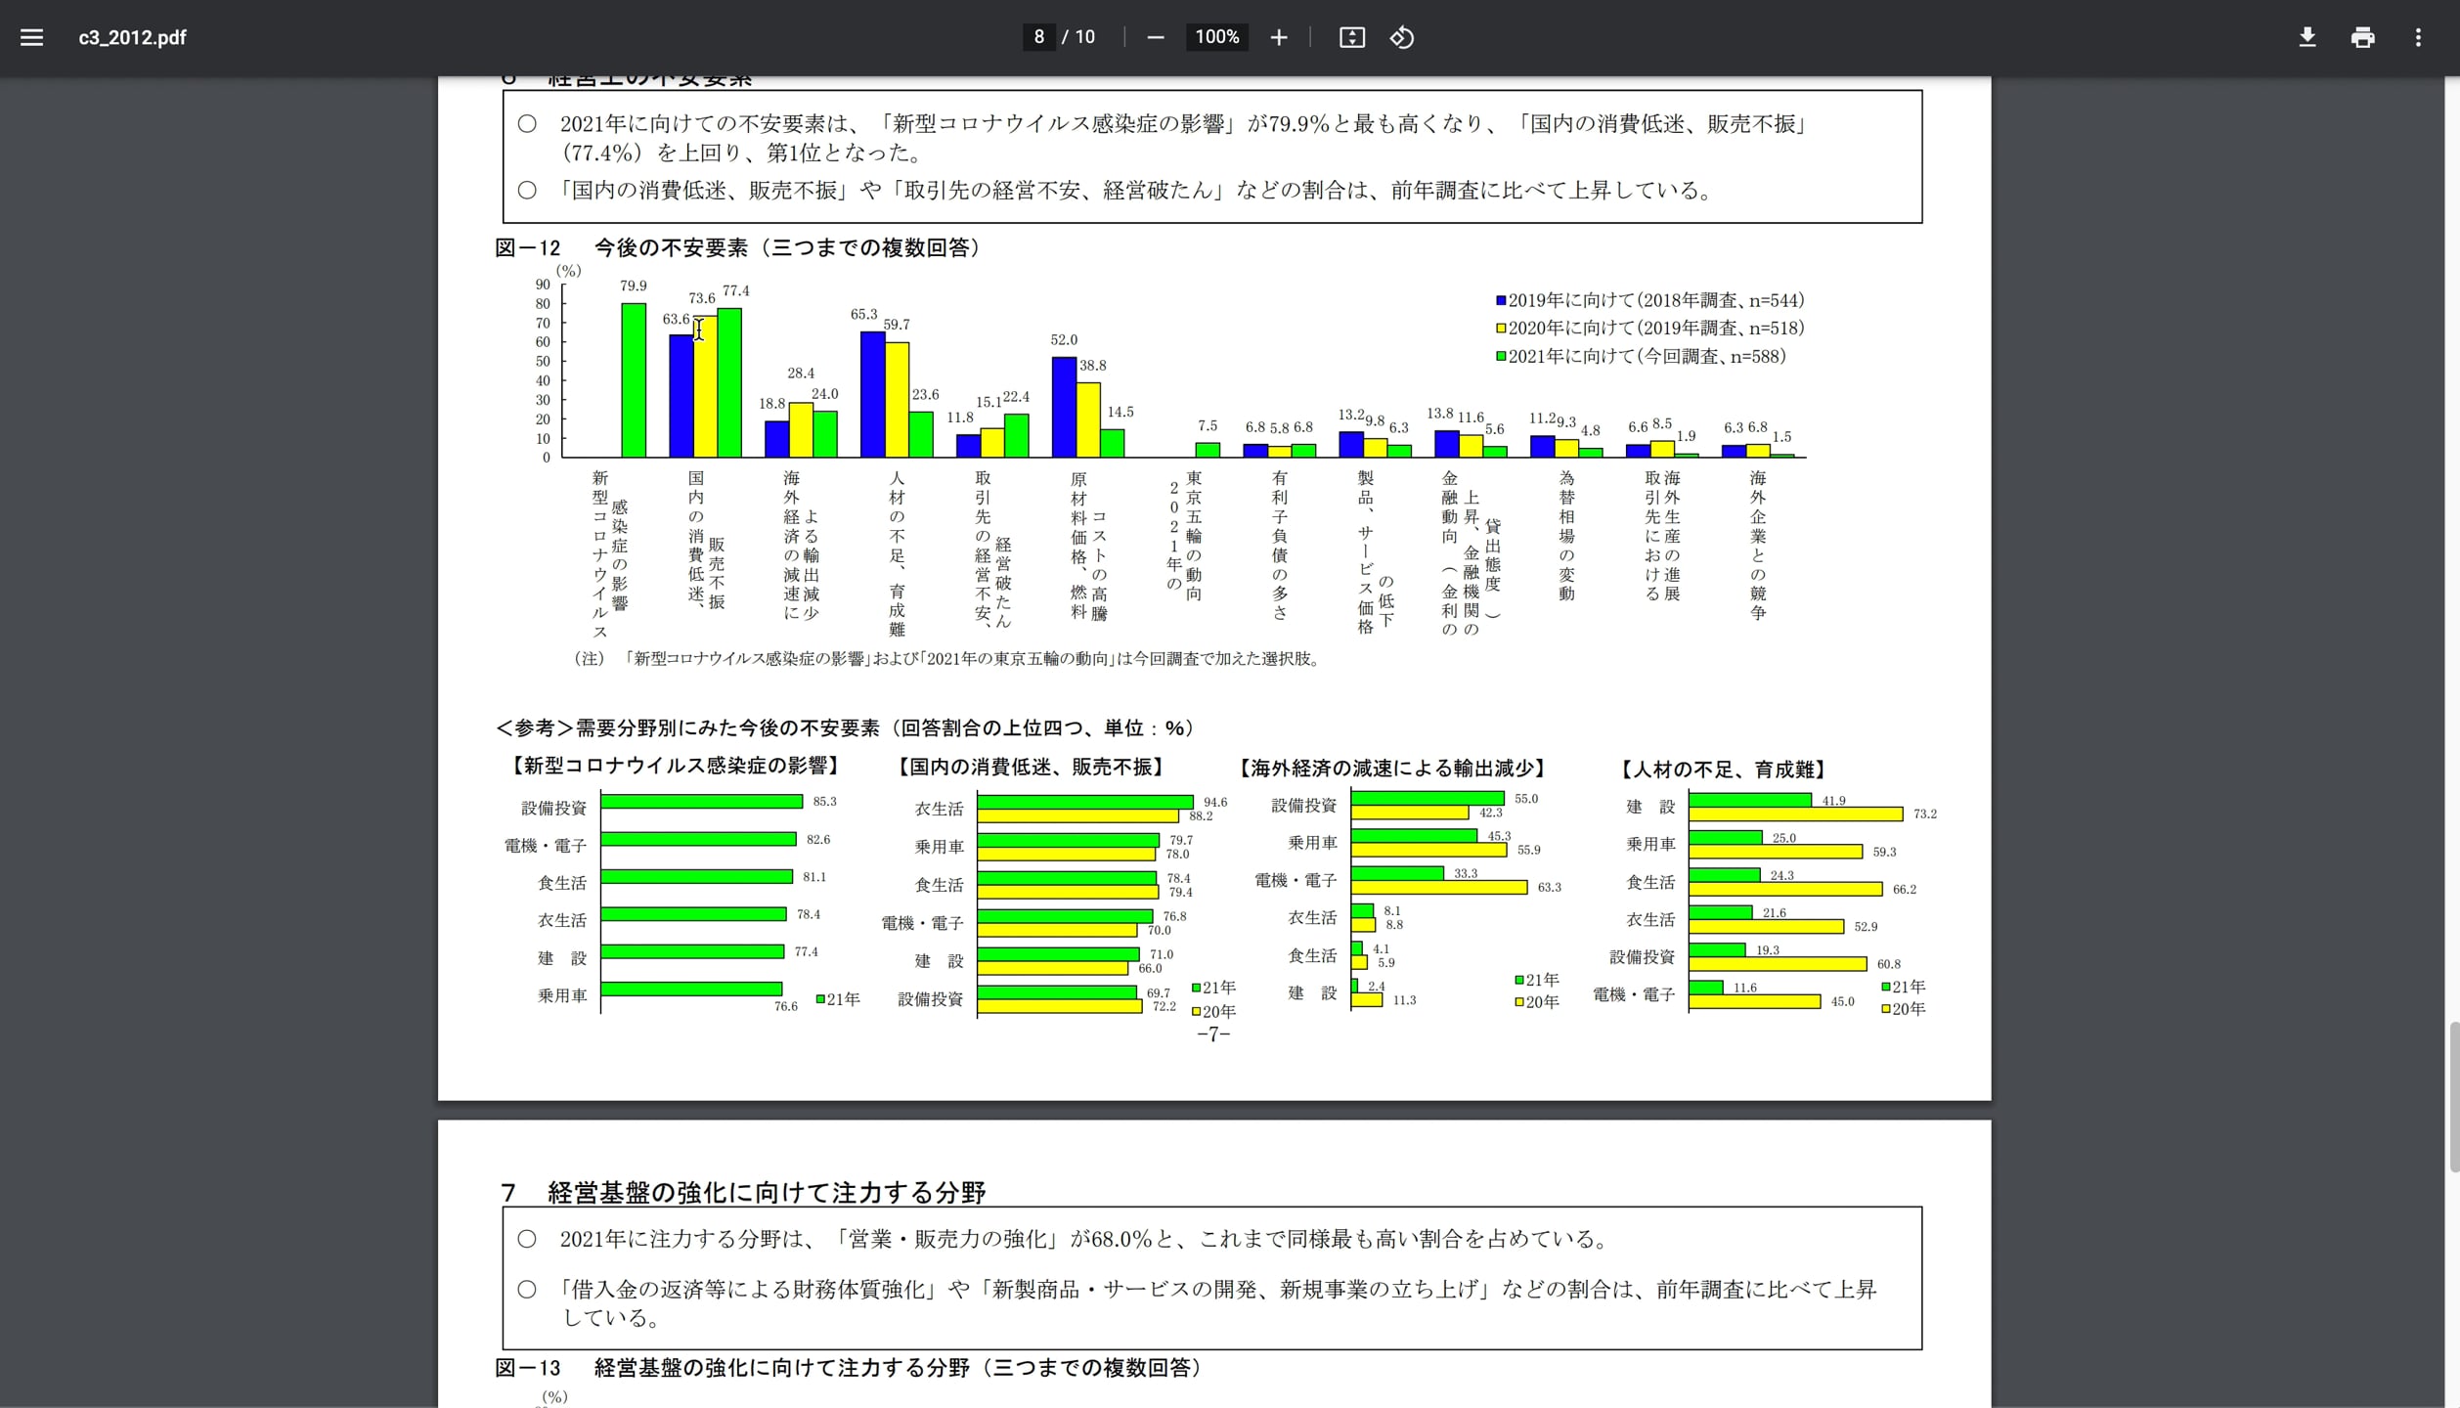
Task: Click the 設備投資 85.3 bar in the reference chart
Action: pyautogui.click(x=701, y=802)
